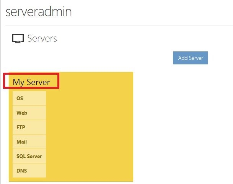The height and width of the screenshot is (184, 233).
Task: Click the yellow strip below DNS
Action: click(29, 179)
